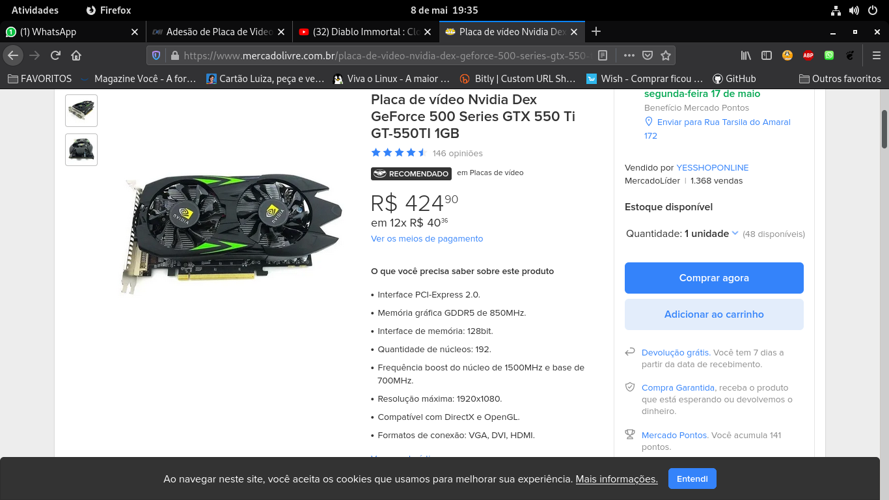889x500 pixels.
Task: Click Adicionar ao carrinho button
Action: pos(714,314)
